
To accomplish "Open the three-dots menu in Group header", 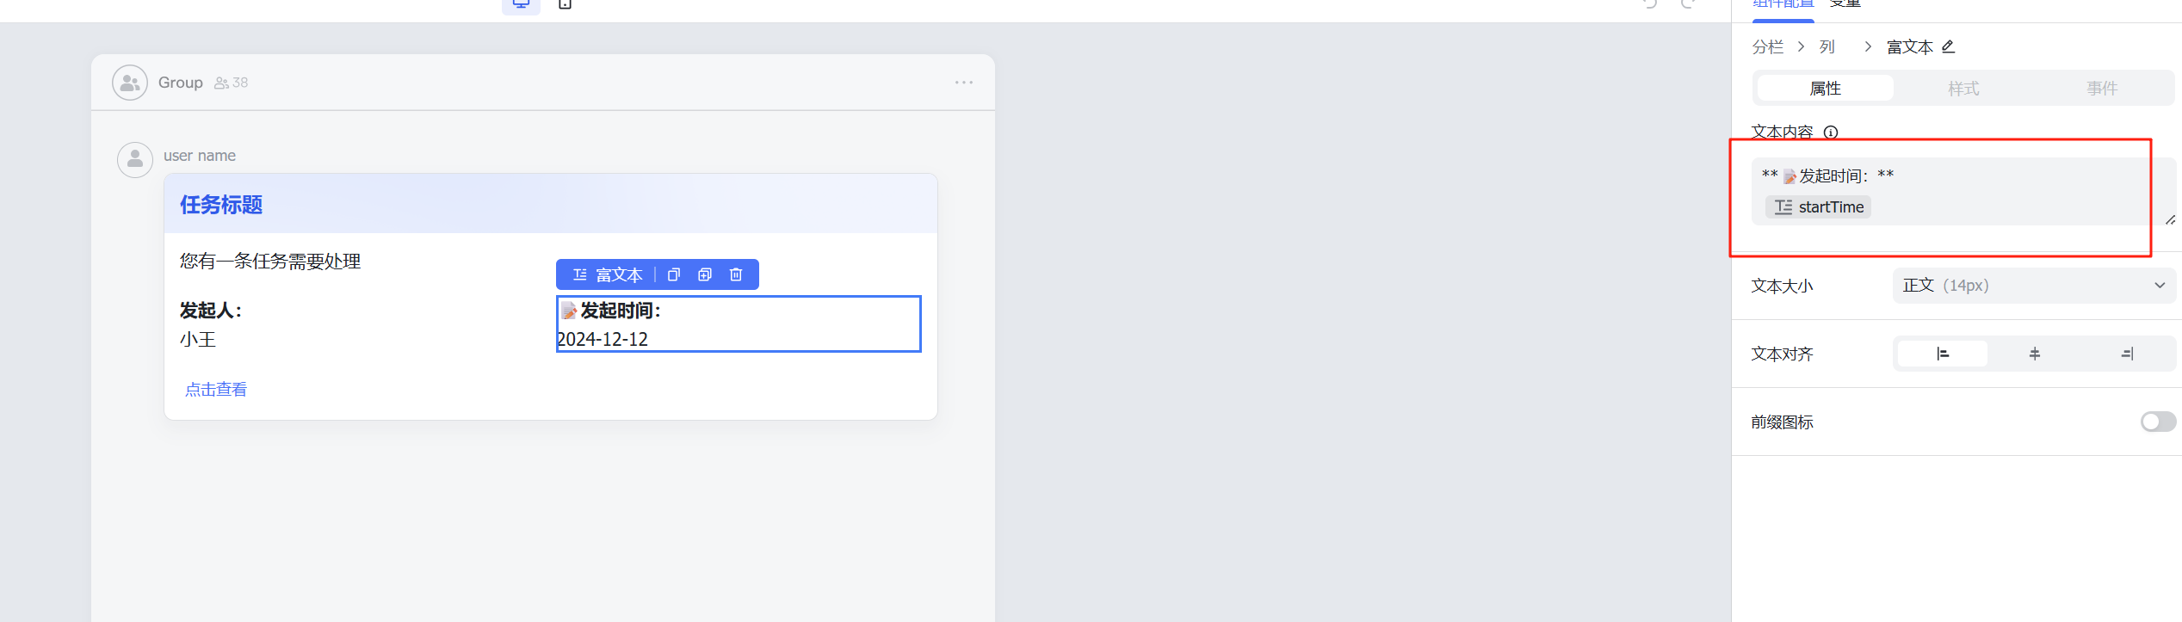I will (964, 83).
